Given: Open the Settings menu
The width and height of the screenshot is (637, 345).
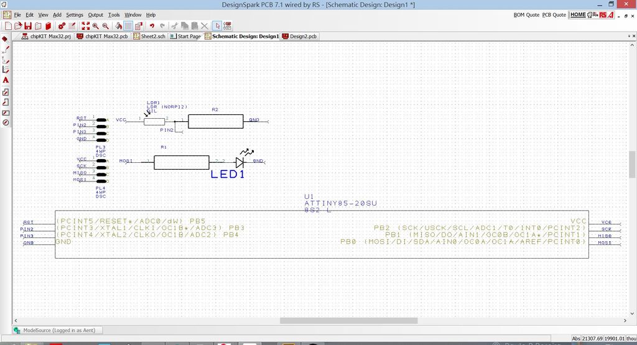Looking at the screenshot, I should 75,15.
